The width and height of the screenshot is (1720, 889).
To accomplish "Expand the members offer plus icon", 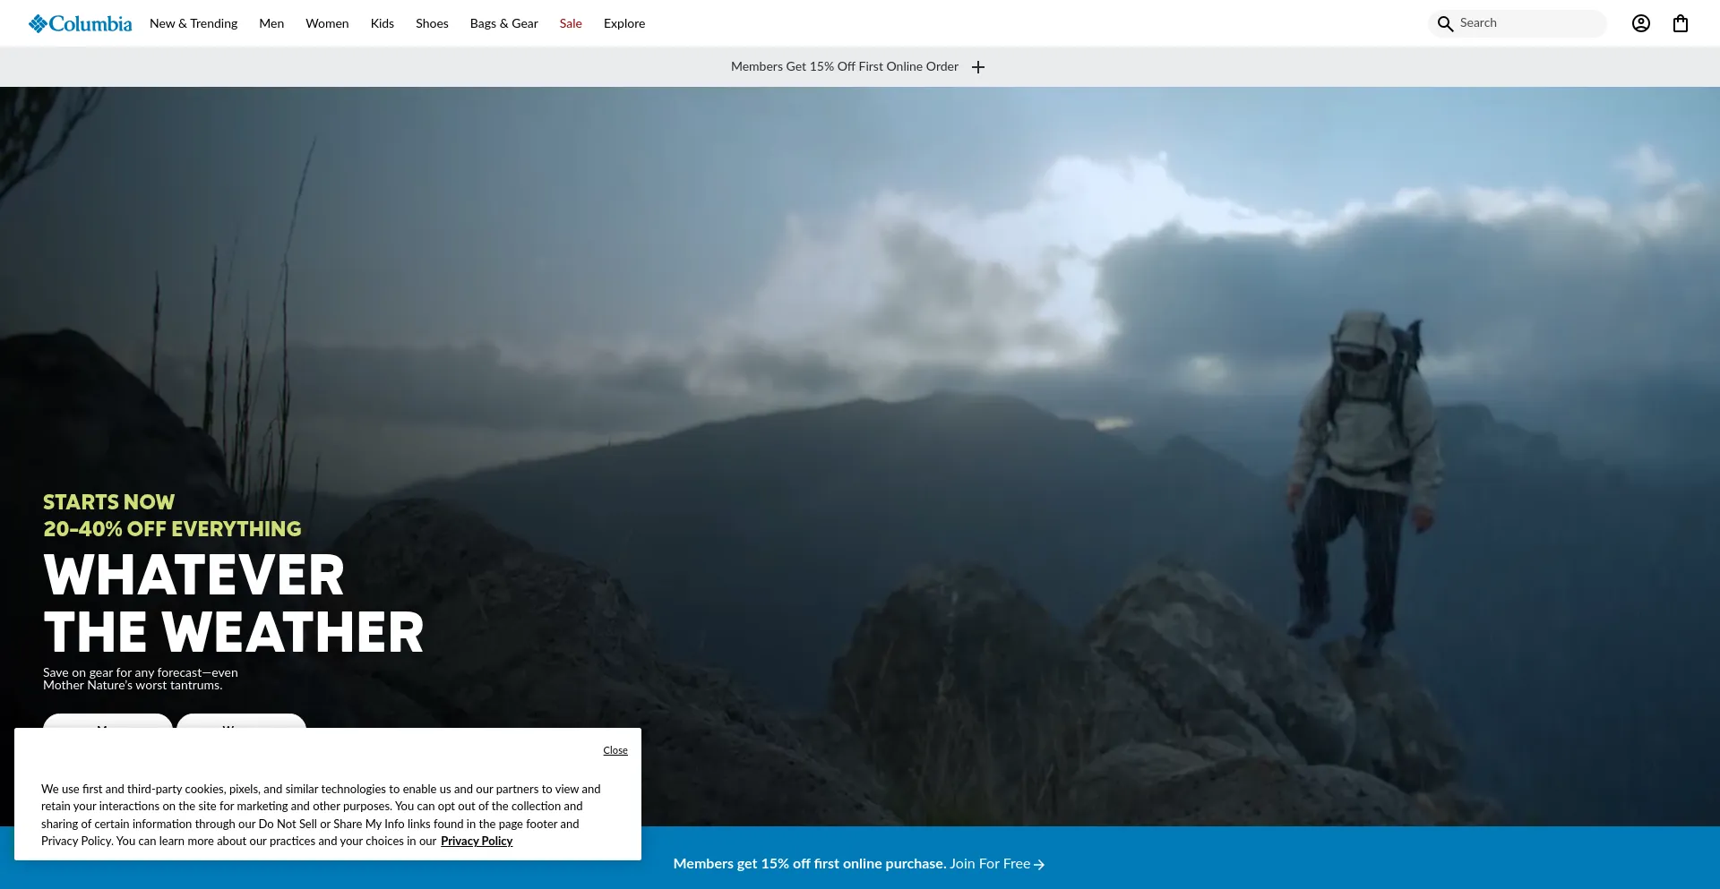I will (x=978, y=67).
